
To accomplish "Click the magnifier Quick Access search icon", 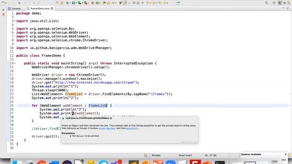I will pos(266,3).
